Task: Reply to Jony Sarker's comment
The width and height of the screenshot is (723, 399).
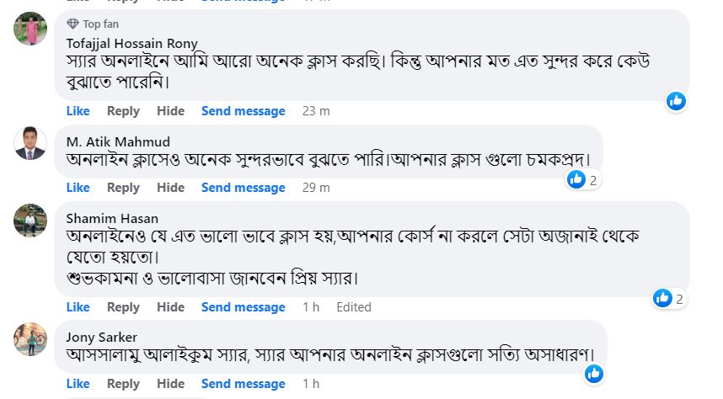Action: 123,384
